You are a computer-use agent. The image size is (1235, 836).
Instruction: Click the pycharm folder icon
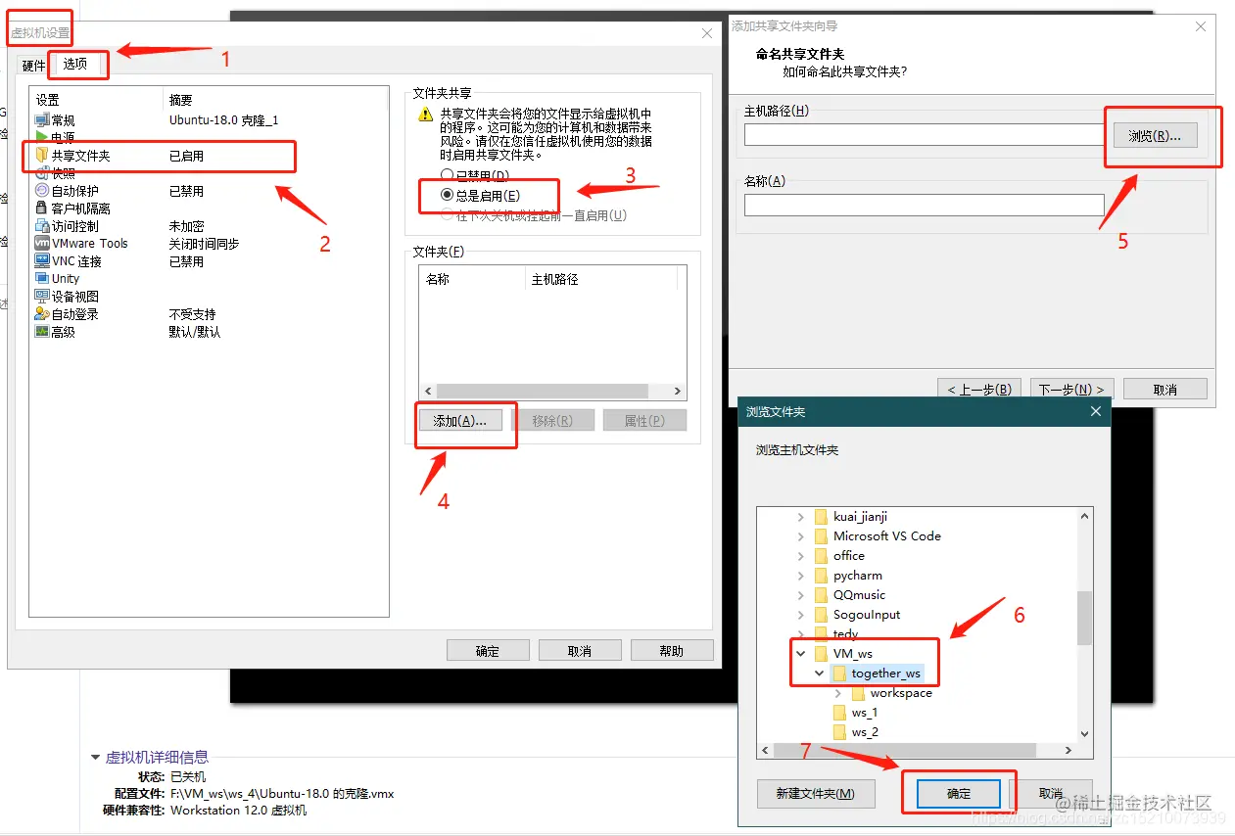[821, 576]
